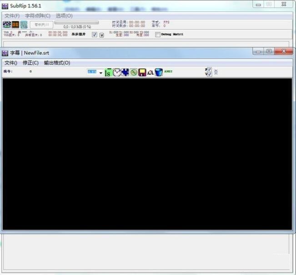Open the 输出格式(O) menu

(57, 63)
